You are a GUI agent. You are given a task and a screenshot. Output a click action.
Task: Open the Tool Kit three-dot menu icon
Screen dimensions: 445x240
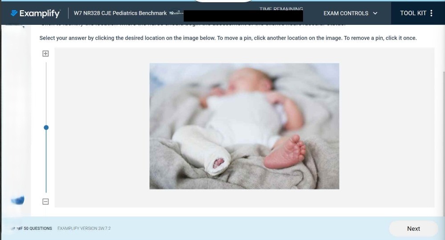[x=431, y=13]
